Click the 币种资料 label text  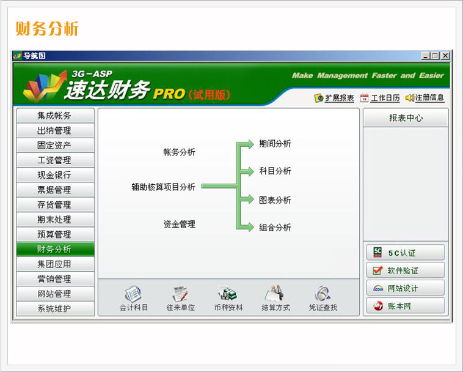click(x=228, y=308)
